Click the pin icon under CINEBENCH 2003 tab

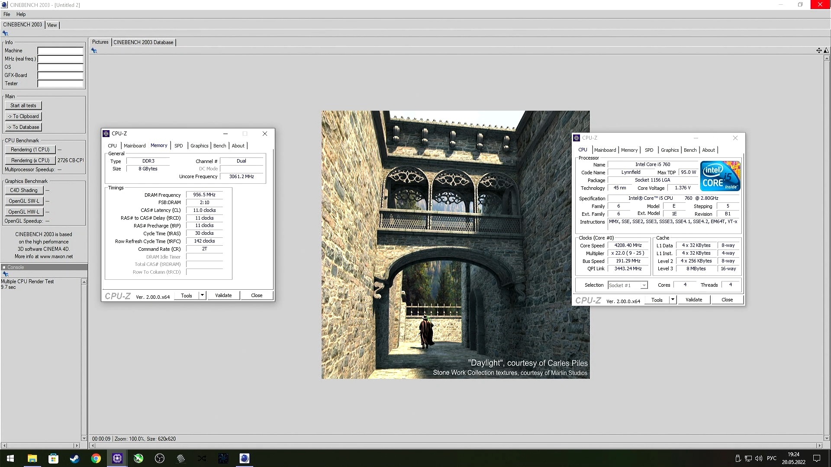tap(5, 33)
